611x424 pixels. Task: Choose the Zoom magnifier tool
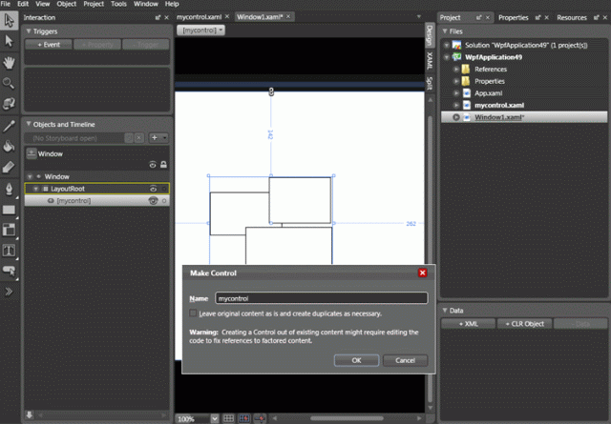coord(9,83)
